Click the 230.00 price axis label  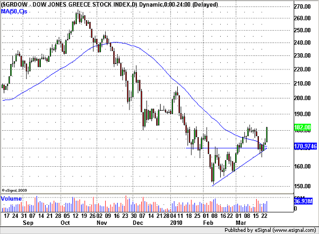(302, 55)
